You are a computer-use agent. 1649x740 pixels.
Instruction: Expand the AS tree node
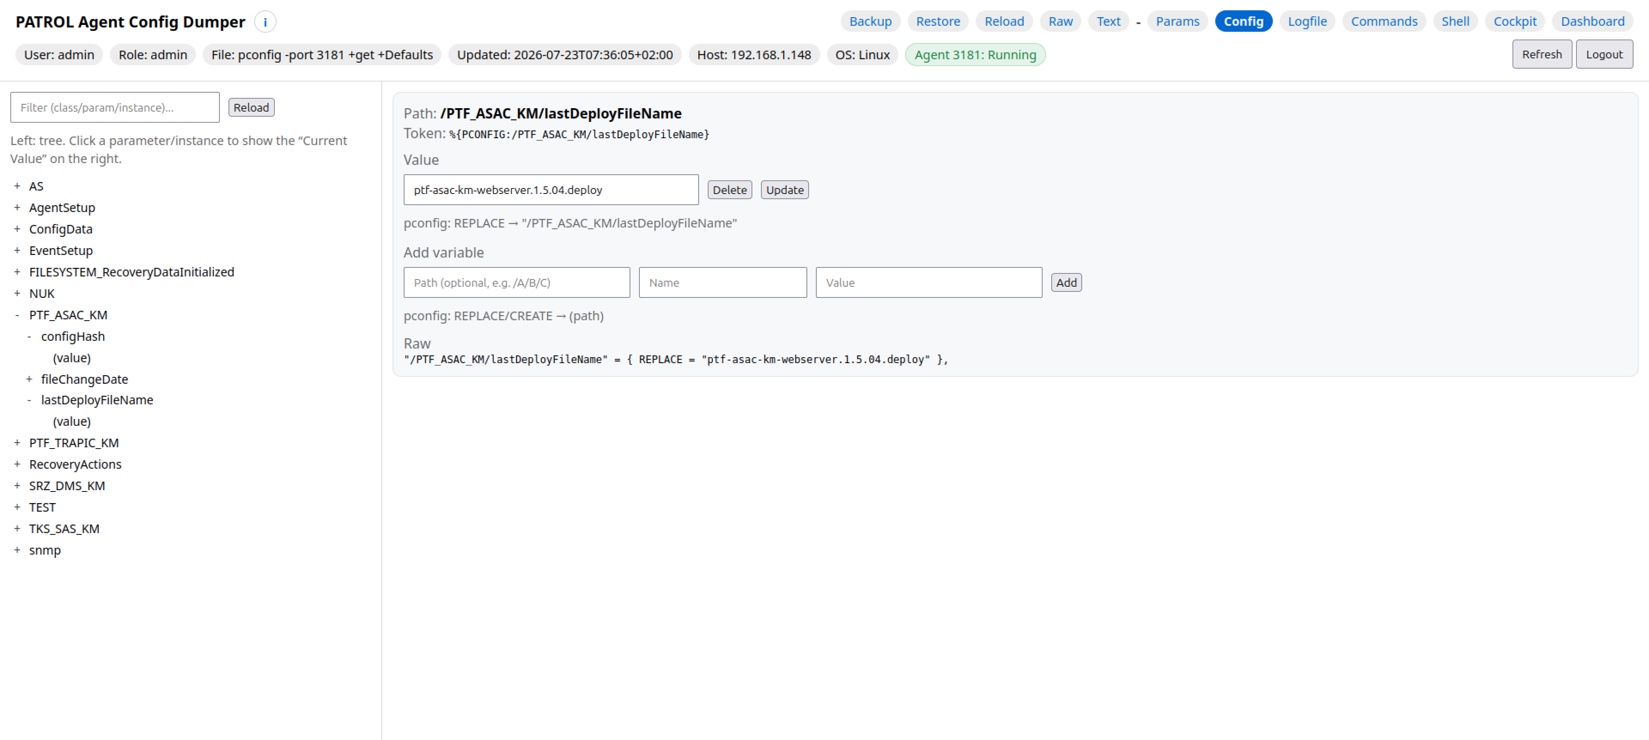[x=17, y=186]
